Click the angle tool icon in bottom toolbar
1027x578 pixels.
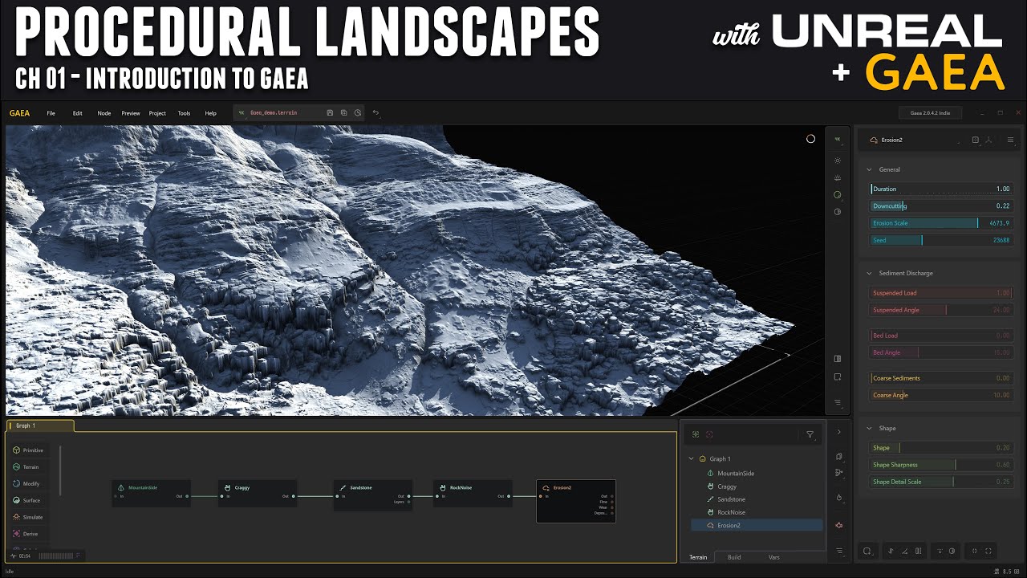pyautogui.click(x=904, y=551)
